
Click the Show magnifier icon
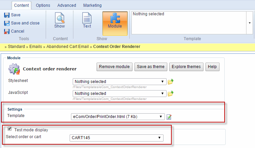[60, 18]
